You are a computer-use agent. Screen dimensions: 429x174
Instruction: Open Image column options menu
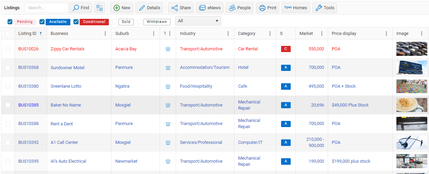point(422,34)
